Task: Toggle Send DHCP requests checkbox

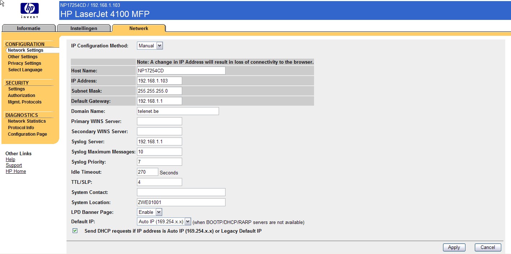Action: [75, 231]
